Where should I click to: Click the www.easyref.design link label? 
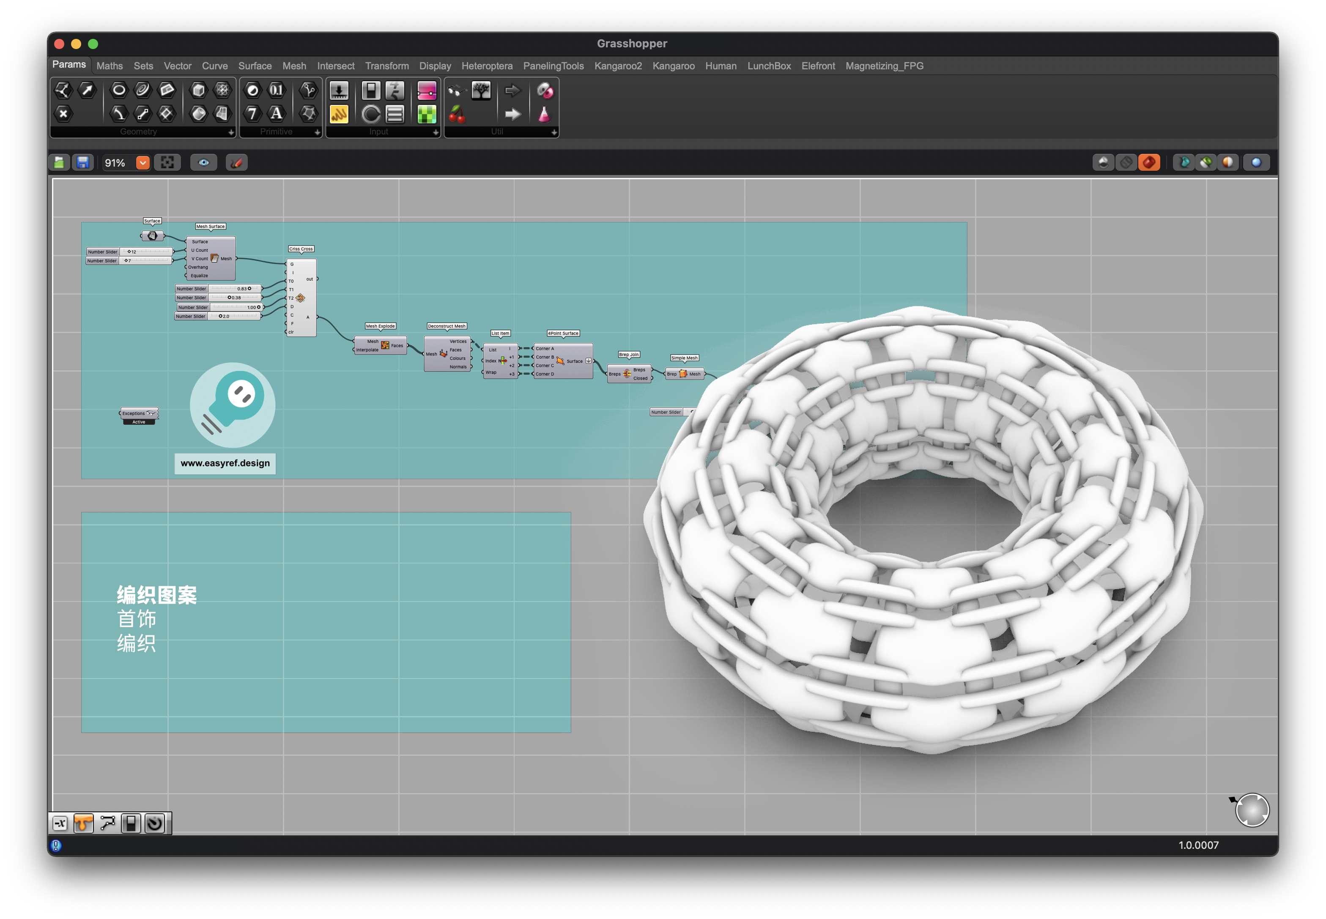point(225,463)
